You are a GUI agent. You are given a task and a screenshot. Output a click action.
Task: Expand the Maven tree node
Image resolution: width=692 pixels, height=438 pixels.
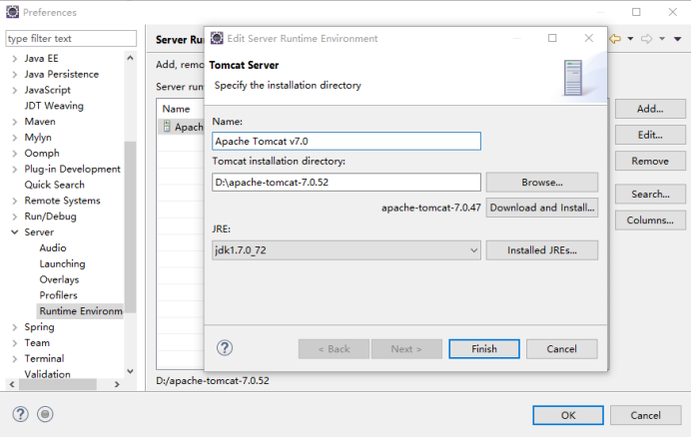tap(15, 122)
